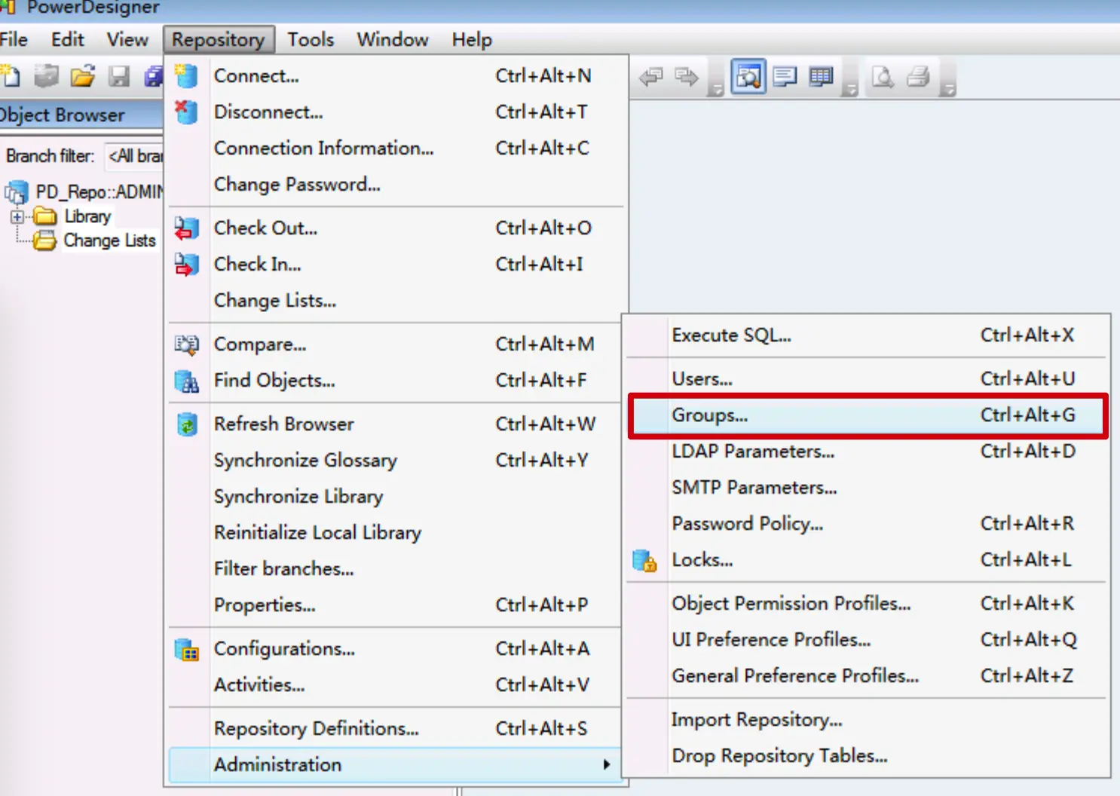Screen dimensions: 1120x796
Task: Click the Change Lists folder icon
Action: 45,241
